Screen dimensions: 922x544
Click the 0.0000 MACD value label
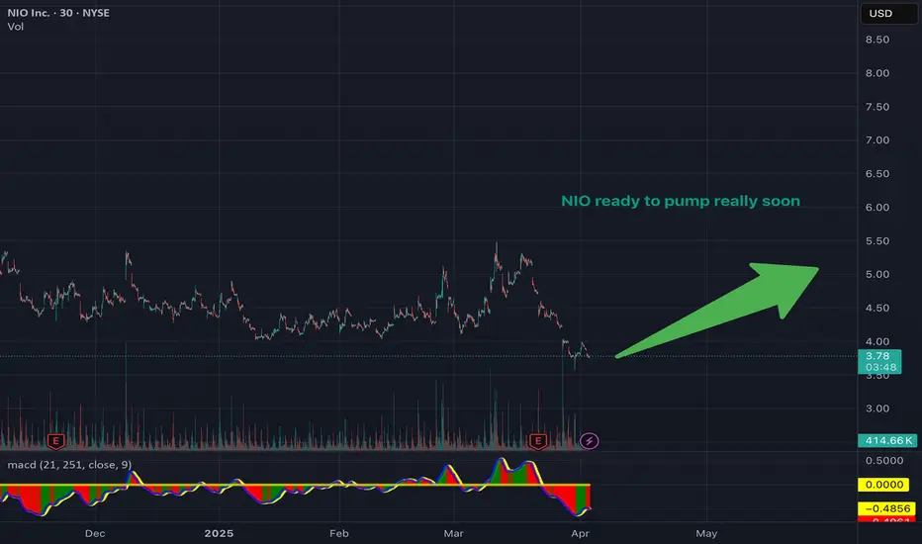pos(883,485)
